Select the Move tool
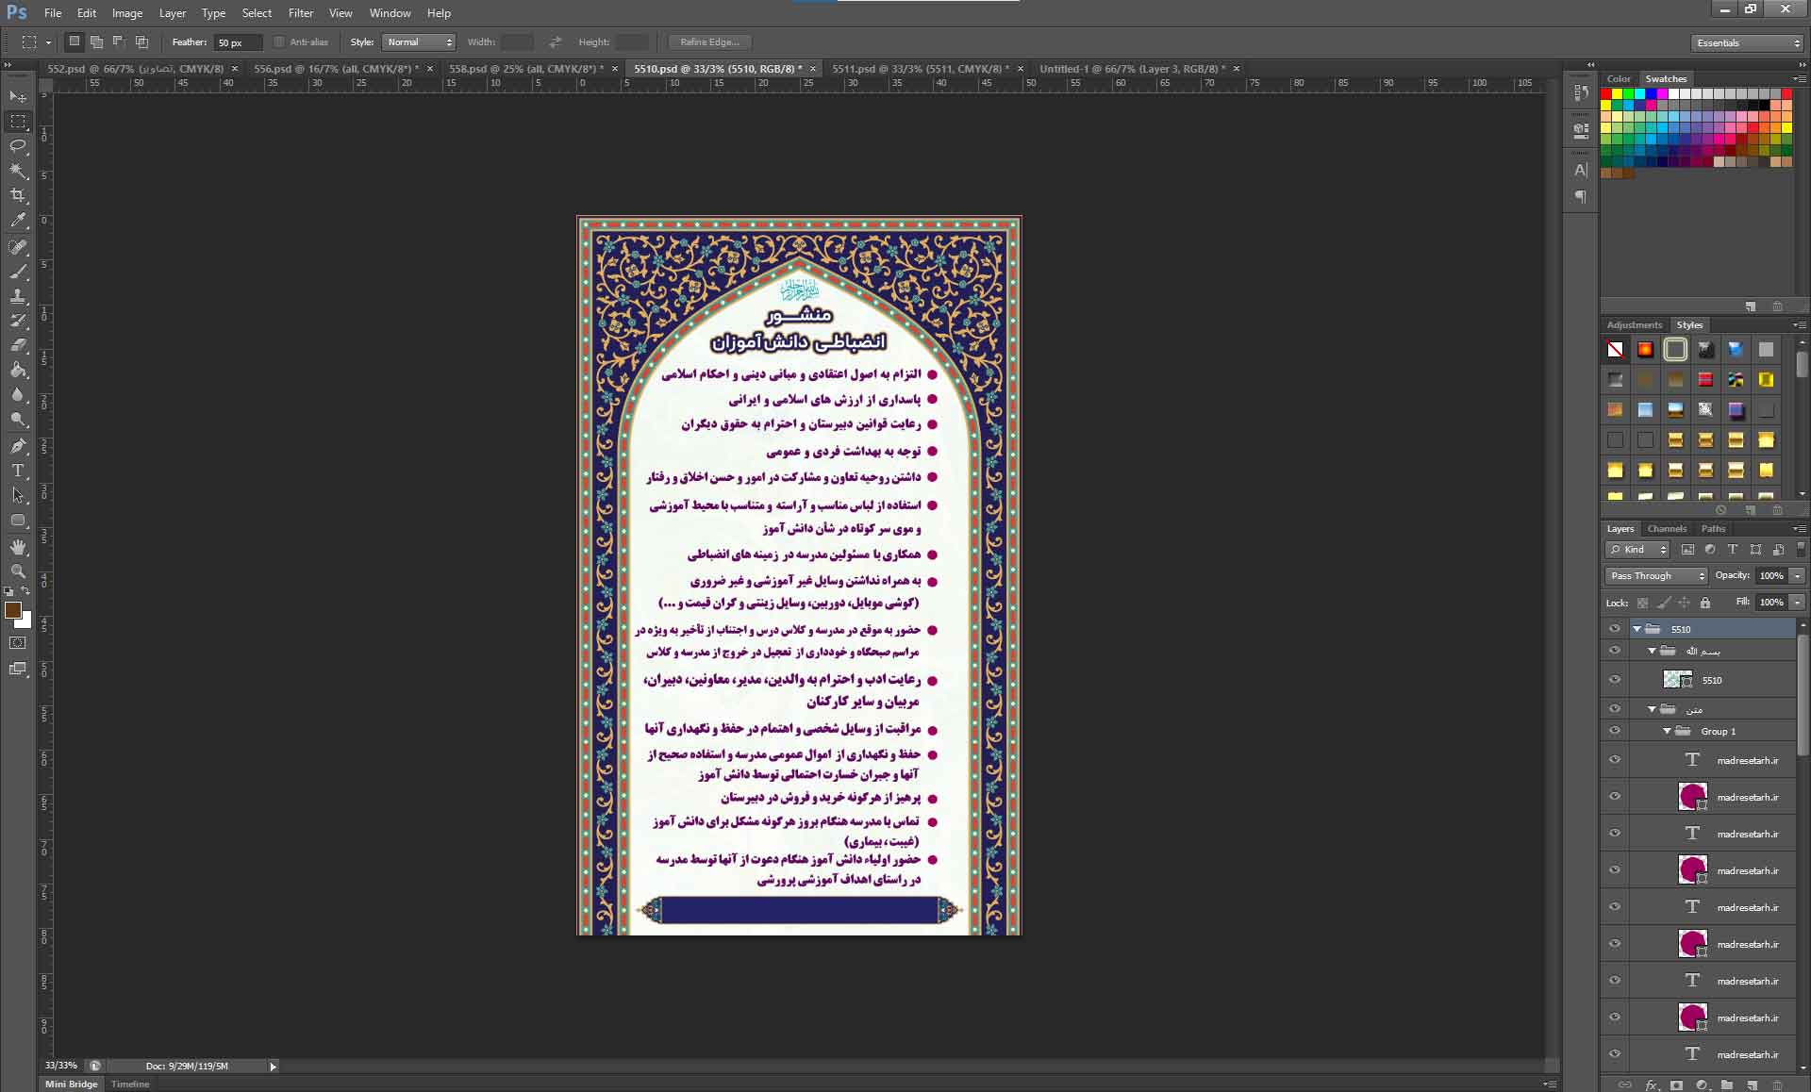Image resolution: width=1811 pixels, height=1092 pixels. coord(18,97)
